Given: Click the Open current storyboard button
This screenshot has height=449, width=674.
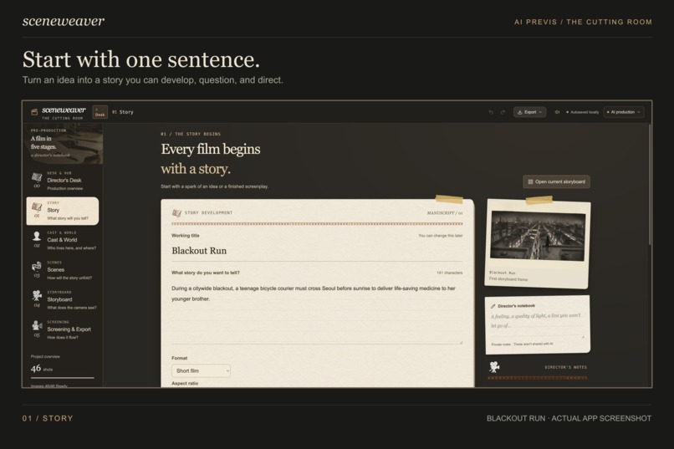Looking at the screenshot, I should 556,181.
